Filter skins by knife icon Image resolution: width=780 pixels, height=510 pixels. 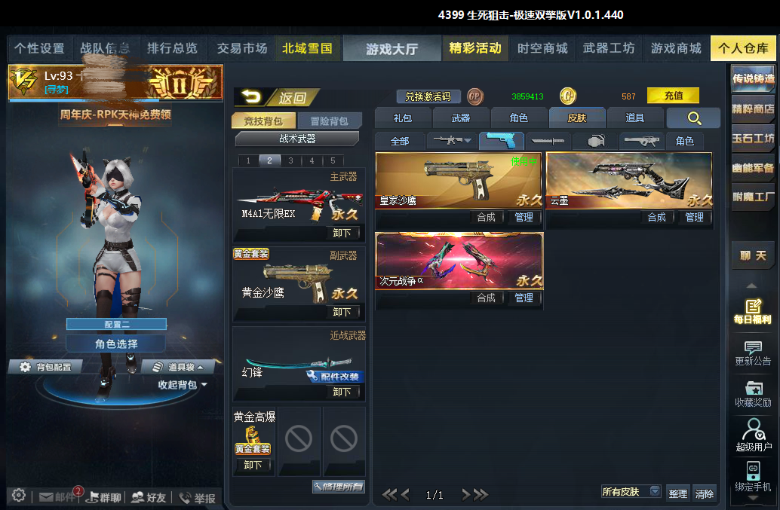(x=548, y=141)
